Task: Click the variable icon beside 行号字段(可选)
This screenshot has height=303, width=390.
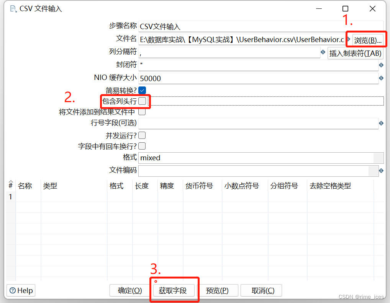Action: (381, 123)
